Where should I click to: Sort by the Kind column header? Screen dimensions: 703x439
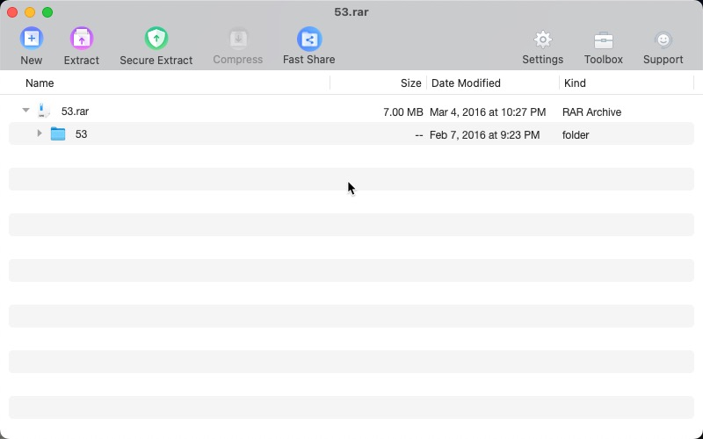pos(575,83)
